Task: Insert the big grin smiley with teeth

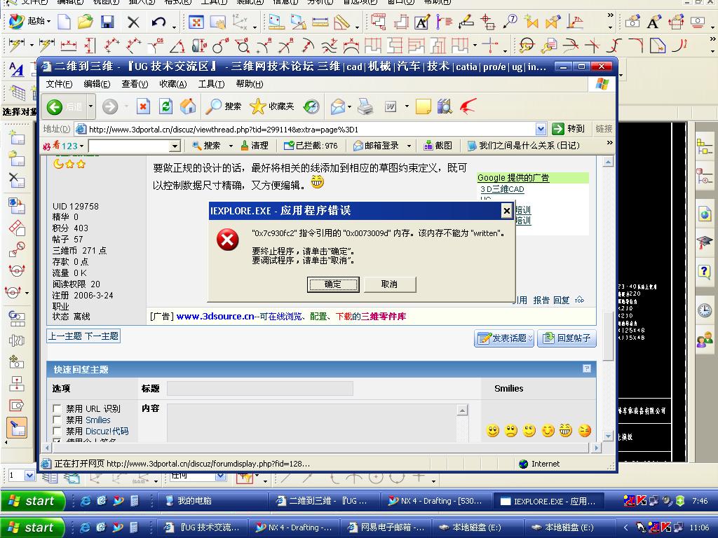Action: click(566, 431)
